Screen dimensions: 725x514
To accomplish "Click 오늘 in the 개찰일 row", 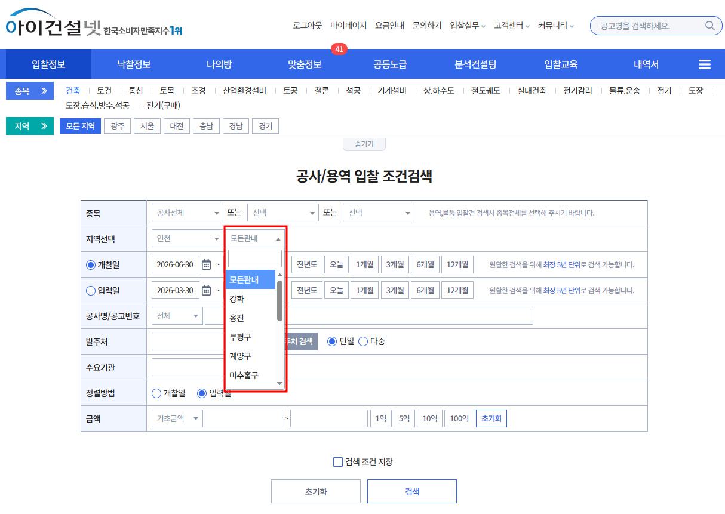I will [337, 264].
